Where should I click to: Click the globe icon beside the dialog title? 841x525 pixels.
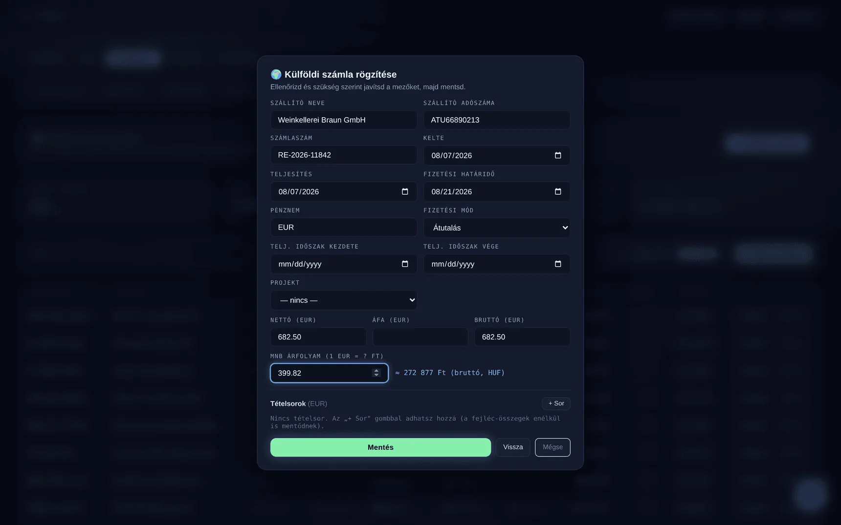tap(276, 74)
